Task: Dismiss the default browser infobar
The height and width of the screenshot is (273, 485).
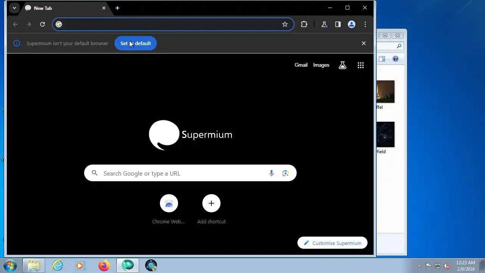Action: click(x=364, y=43)
